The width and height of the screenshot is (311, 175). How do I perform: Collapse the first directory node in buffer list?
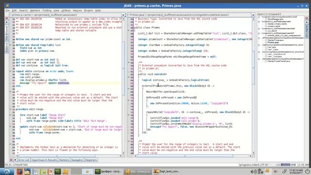259,17
